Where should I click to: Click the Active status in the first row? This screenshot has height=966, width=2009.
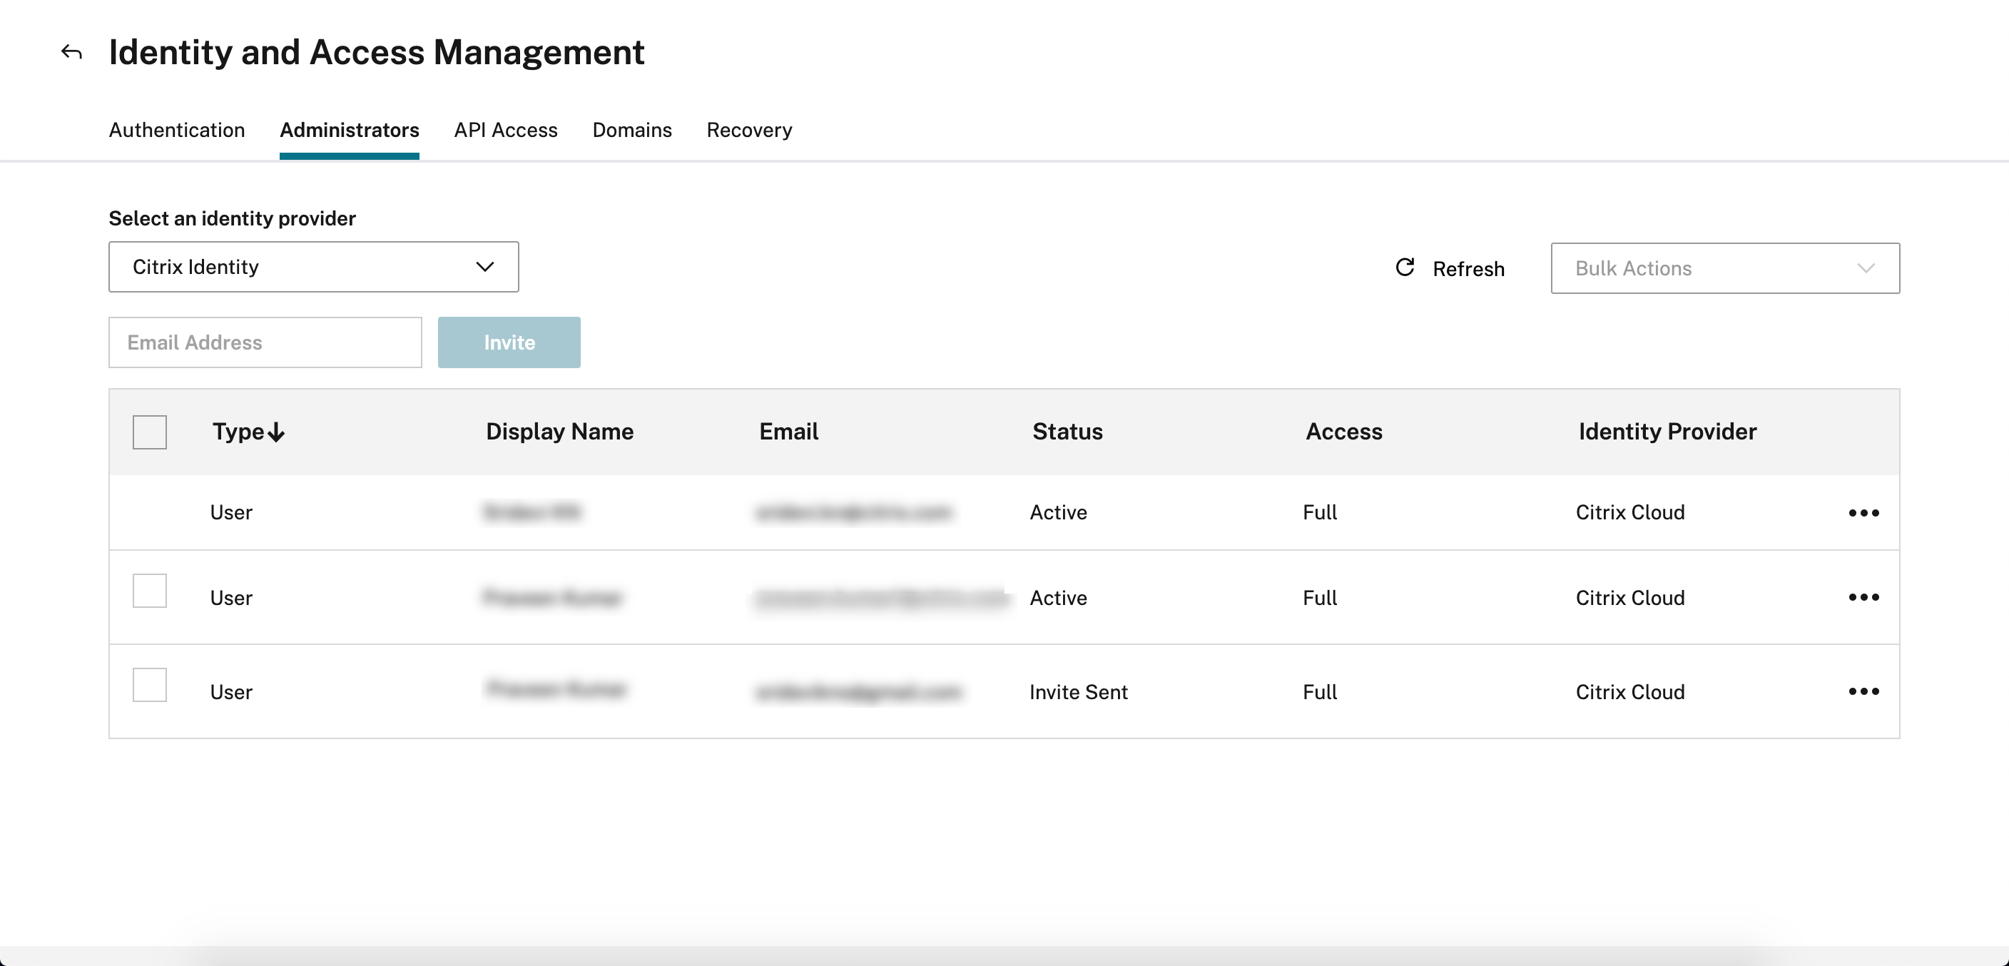[1058, 512]
